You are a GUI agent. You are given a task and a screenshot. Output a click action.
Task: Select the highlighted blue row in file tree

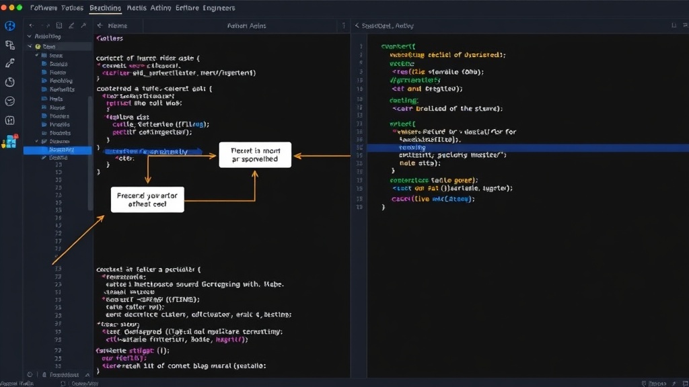(x=58, y=150)
